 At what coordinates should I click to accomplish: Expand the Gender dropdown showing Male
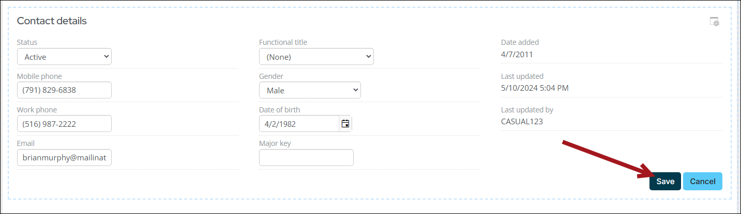pos(310,90)
